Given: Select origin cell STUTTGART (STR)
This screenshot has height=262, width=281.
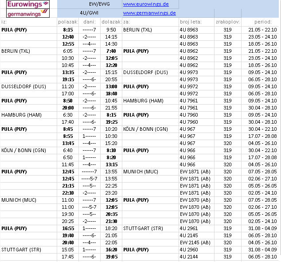Looking at the screenshot, I should [21, 250].
